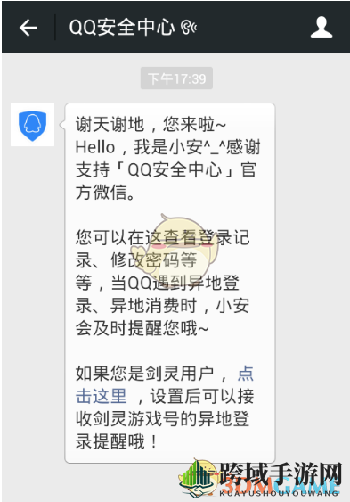The image size is (350, 502).
Task: Select the 下午17:39 timestamp label
Action: 176,78
